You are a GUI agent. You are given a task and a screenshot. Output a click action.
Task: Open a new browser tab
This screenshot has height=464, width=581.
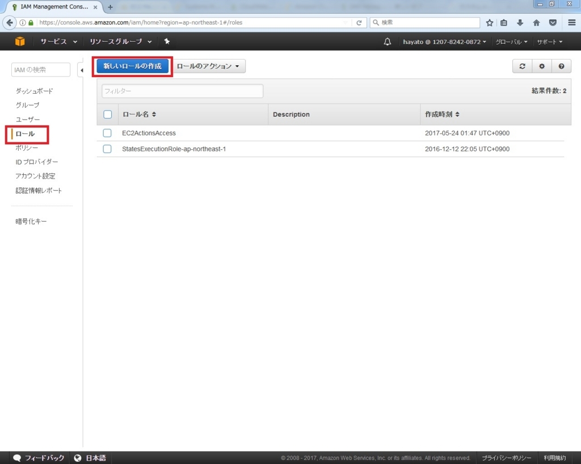(110, 7)
